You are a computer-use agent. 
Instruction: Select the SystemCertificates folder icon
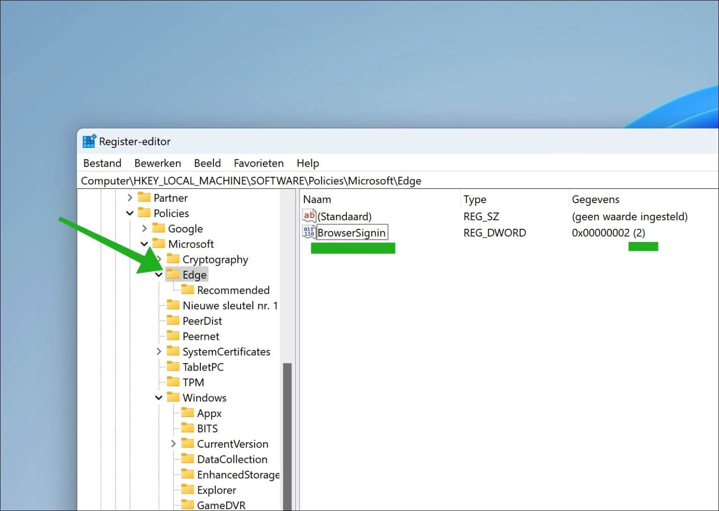[173, 351]
